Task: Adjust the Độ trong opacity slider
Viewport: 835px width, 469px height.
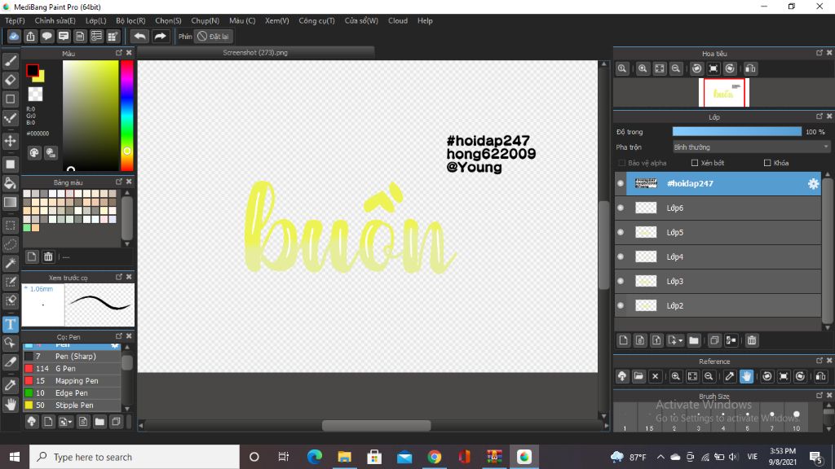Action: [x=736, y=132]
